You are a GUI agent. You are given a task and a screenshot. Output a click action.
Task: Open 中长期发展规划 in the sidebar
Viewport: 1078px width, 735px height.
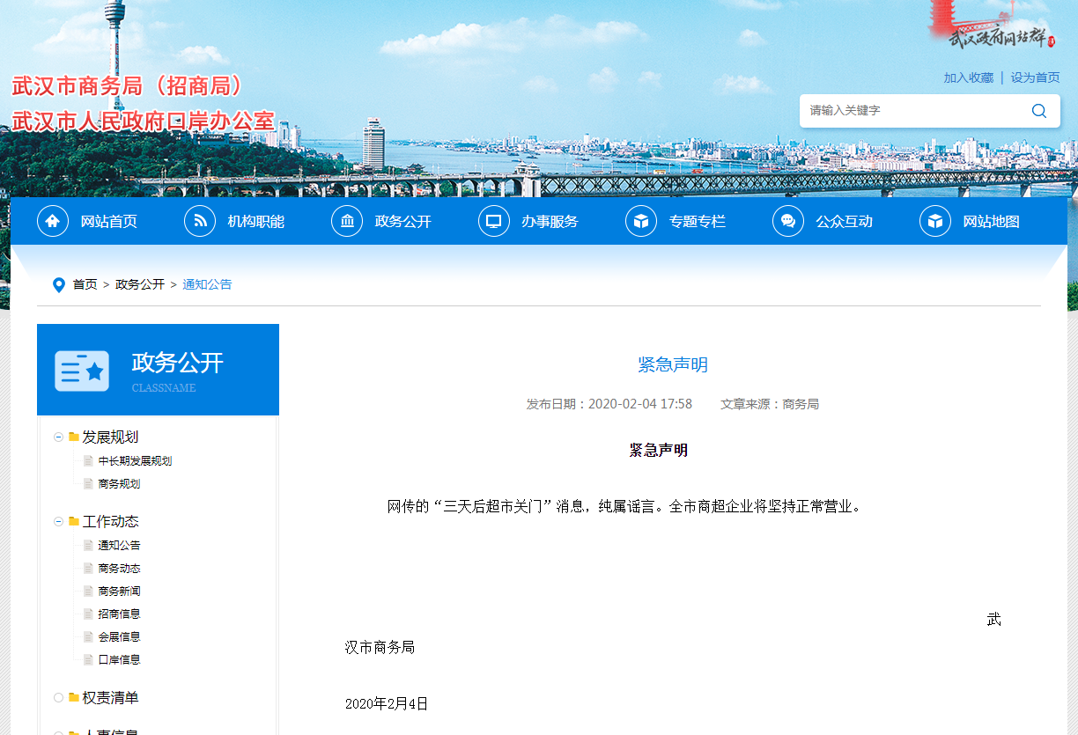pyautogui.click(x=135, y=461)
